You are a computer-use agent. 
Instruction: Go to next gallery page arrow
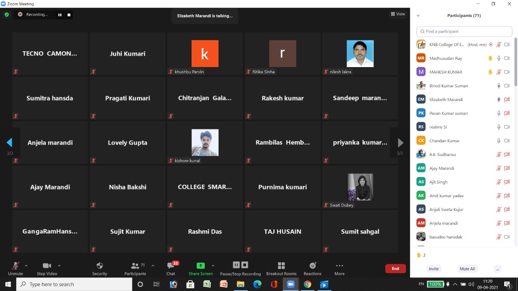point(400,143)
